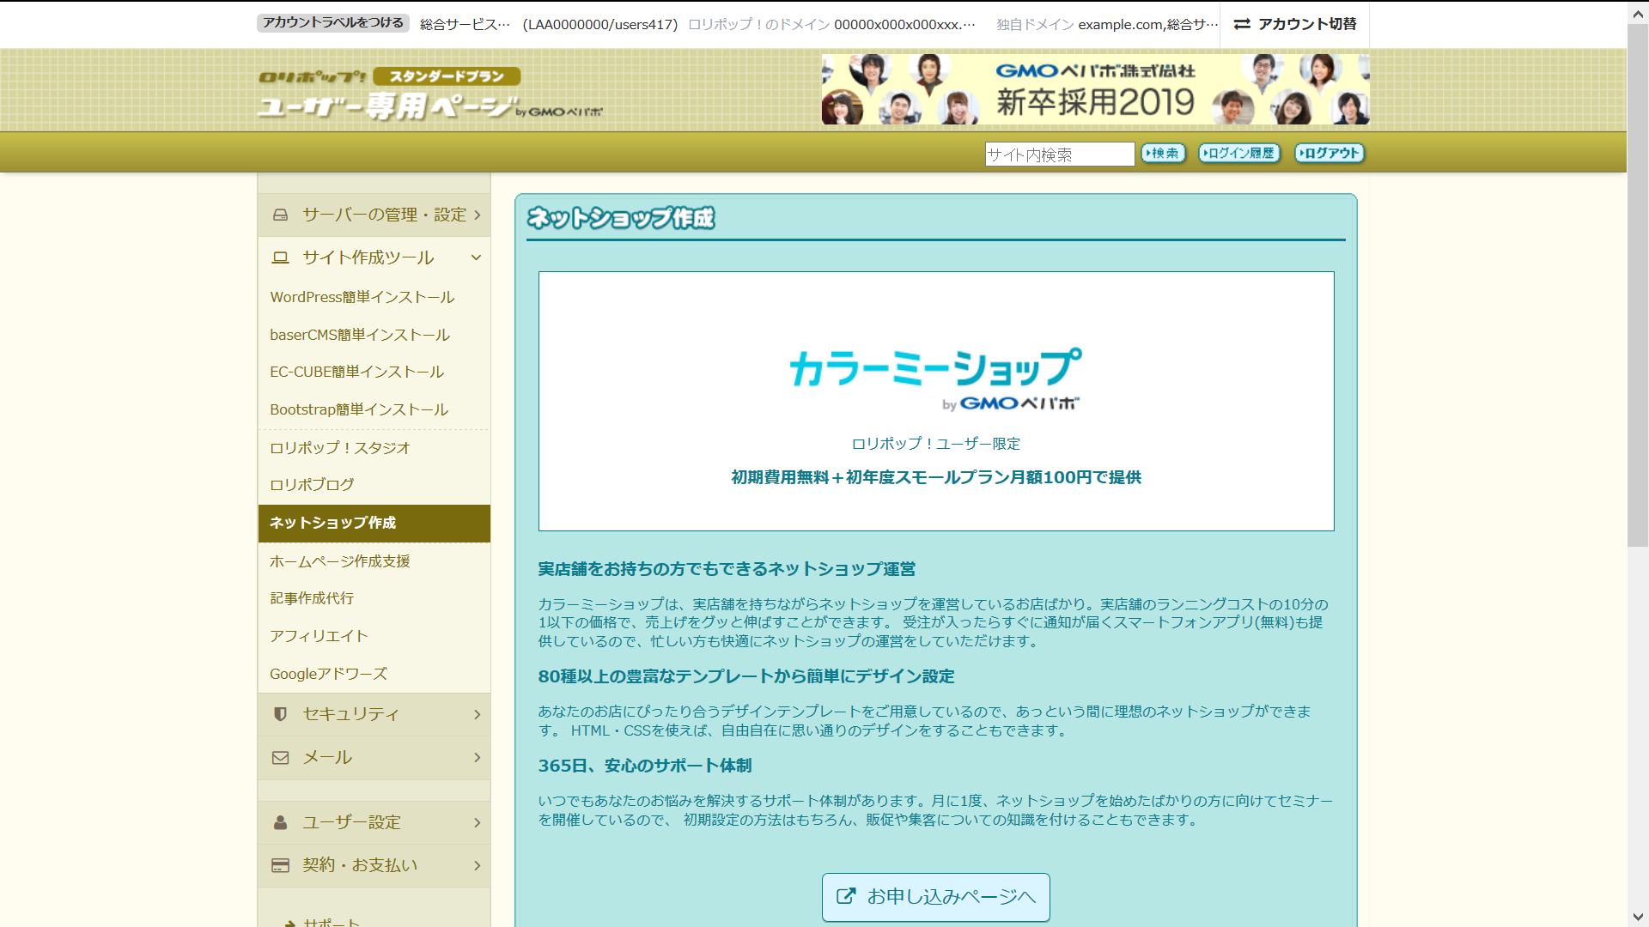Click the person icon beside ユーザー設定

280,822
